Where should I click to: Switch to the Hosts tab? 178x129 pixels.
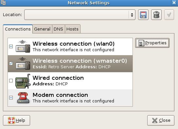point(72,29)
